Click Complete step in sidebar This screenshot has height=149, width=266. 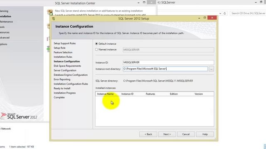[59, 98]
